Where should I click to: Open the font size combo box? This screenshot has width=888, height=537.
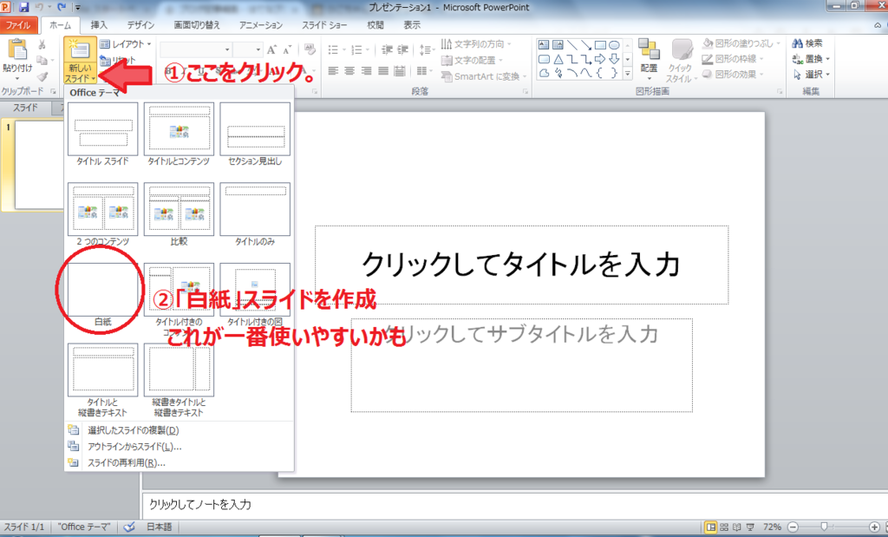pos(247,49)
